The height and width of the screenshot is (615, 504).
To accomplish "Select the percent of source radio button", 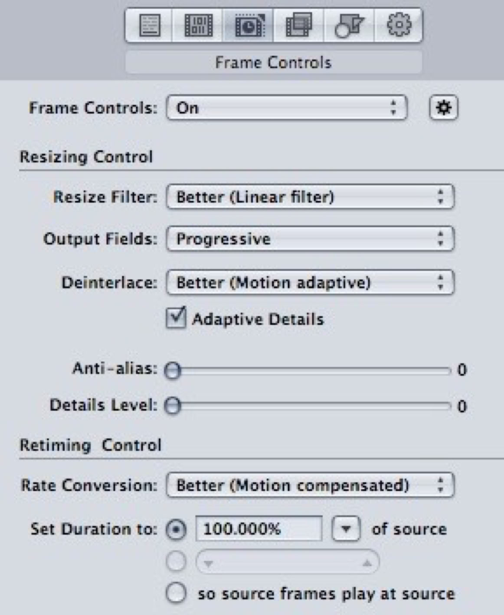I will pos(176,530).
